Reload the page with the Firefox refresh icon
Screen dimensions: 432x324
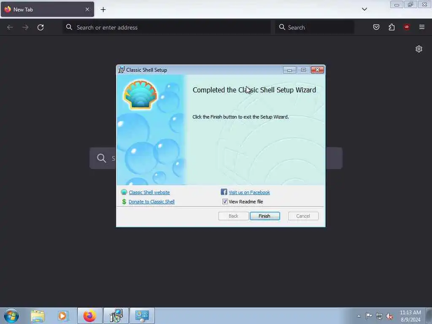click(40, 27)
